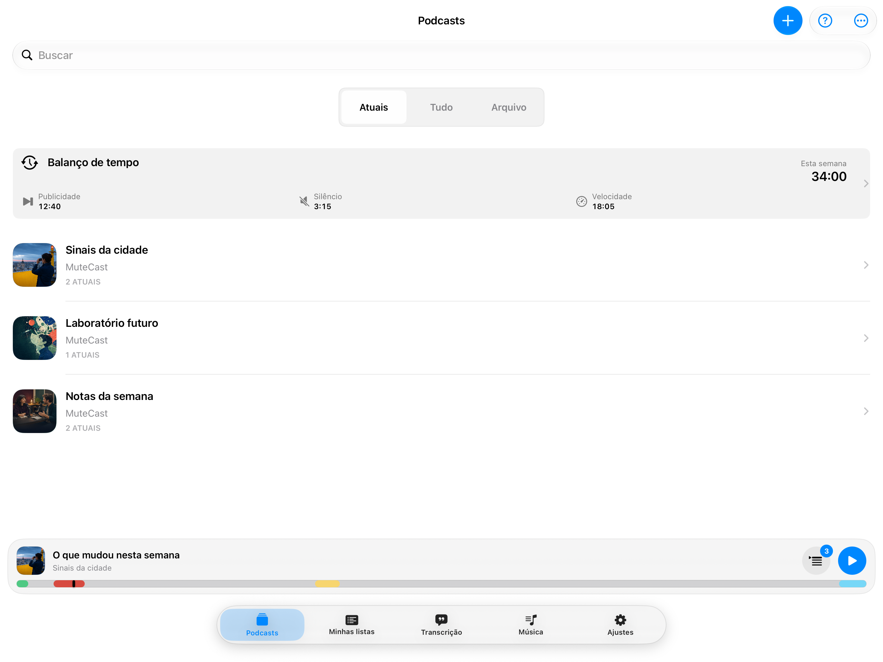
Task: Open Ajustes settings tab
Action: 620,624
